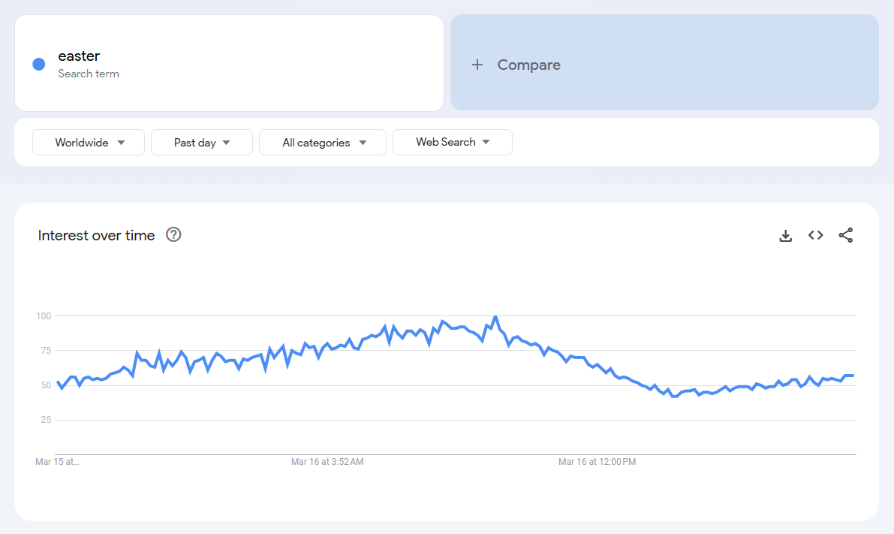Open the Worldwide region dropdown
Image resolution: width=894 pixels, height=534 pixels.
[x=89, y=142]
